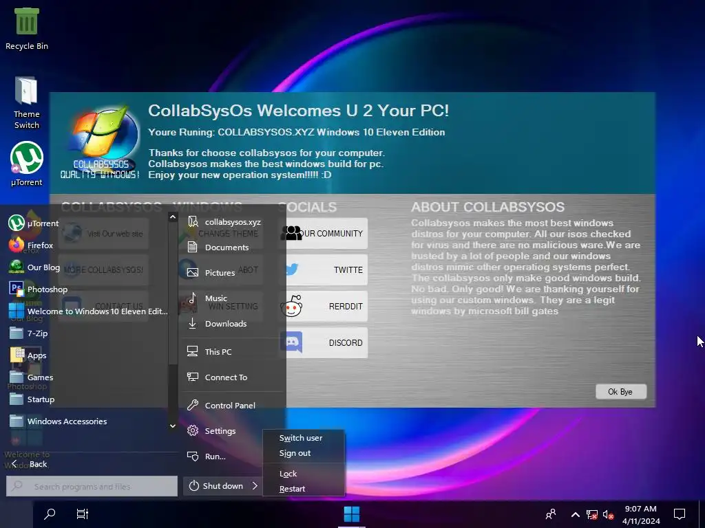The width and height of the screenshot is (705, 528).
Task: Open the Recycle Bin desktop icon
Action: click(27, 29)
